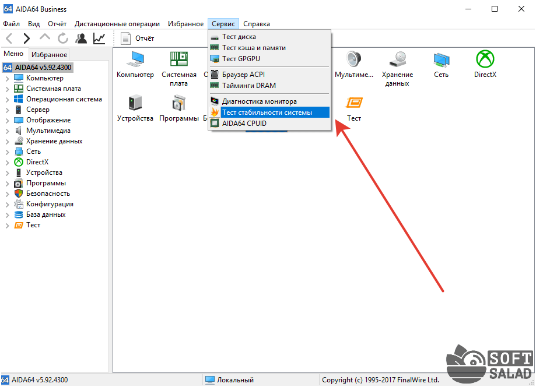Switch to the Избранное sidebar tab
Viewport: 536px width, 387px height.
pos(49,55)
